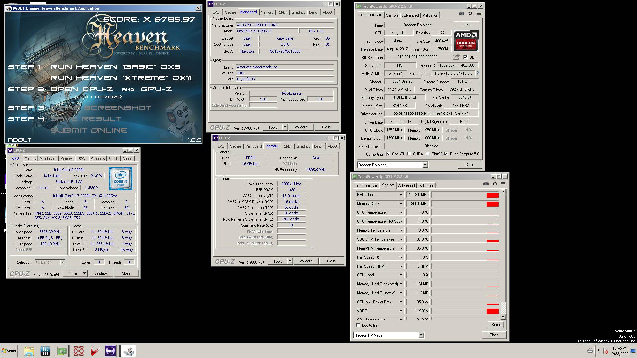The image size is (637, 358).
Task: Open the Tools dropdown arrow in CPU-Z Memory window
Action: pyautogui.click(x=290, y=261)
